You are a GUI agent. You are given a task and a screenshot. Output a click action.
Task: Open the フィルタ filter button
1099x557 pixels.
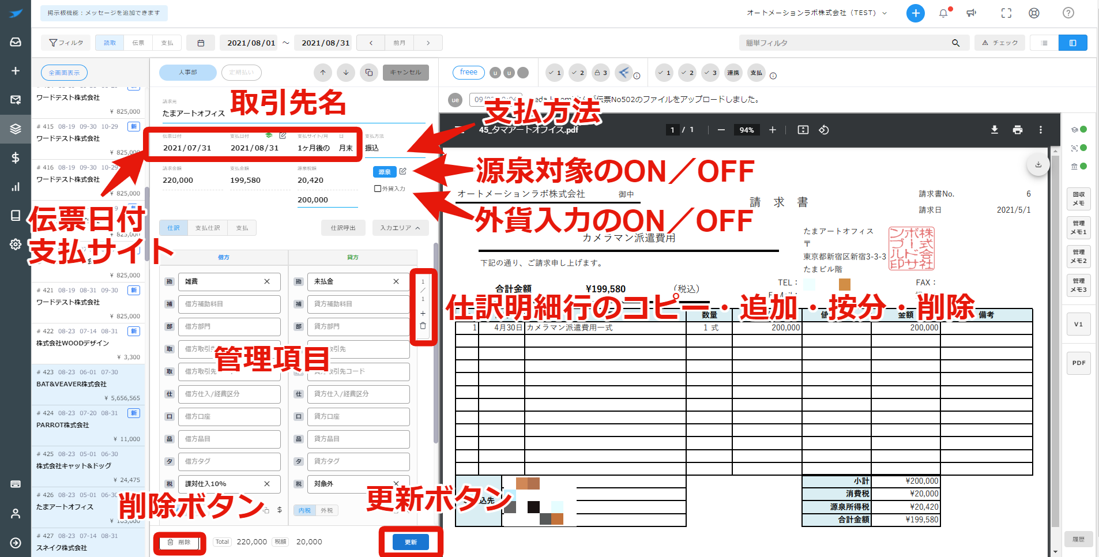click(x=66, y=43)
